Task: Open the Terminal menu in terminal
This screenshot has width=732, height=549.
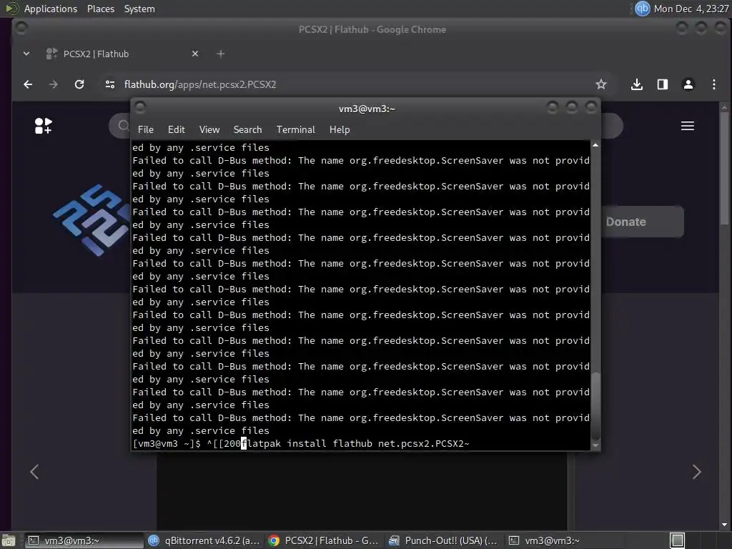Action: (295, 130)
